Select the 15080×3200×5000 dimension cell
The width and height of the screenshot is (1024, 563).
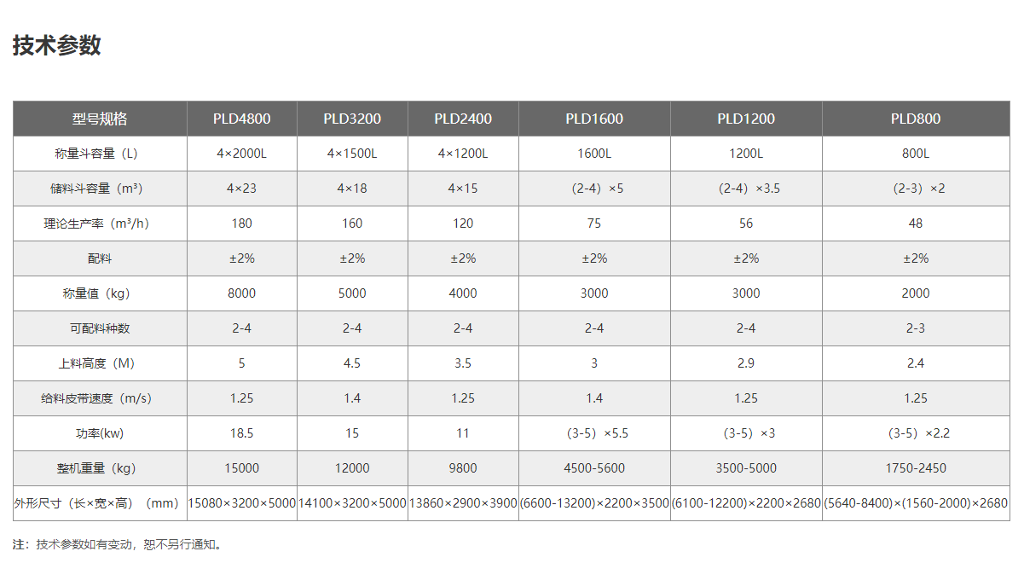242,503
